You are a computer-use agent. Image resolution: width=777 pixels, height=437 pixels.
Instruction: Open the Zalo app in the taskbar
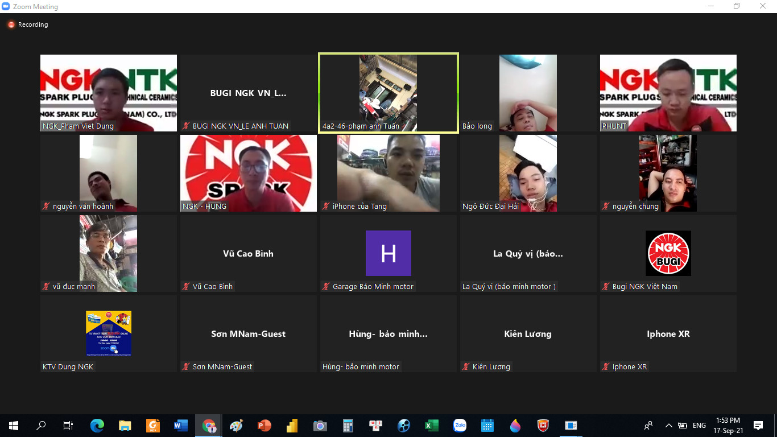click(x=460, y=426)
